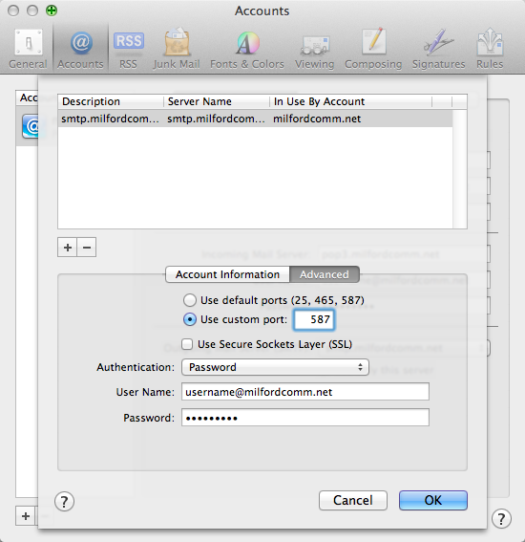
Task: Select Use default ports radio button
Action: [x=190, y=300]
